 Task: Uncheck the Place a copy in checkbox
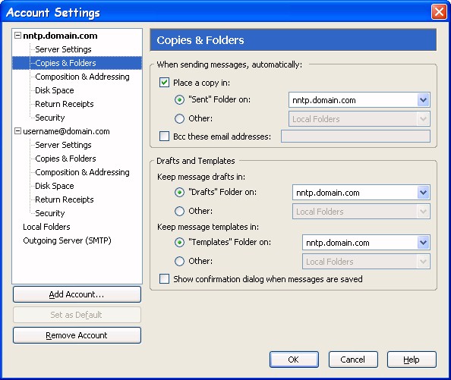(164, 83)
